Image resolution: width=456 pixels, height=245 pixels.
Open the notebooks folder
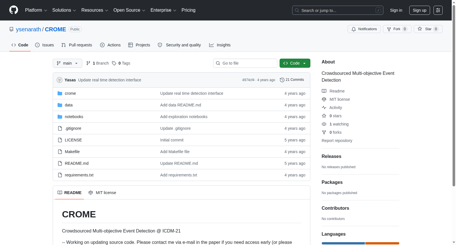tap(74, 117)
